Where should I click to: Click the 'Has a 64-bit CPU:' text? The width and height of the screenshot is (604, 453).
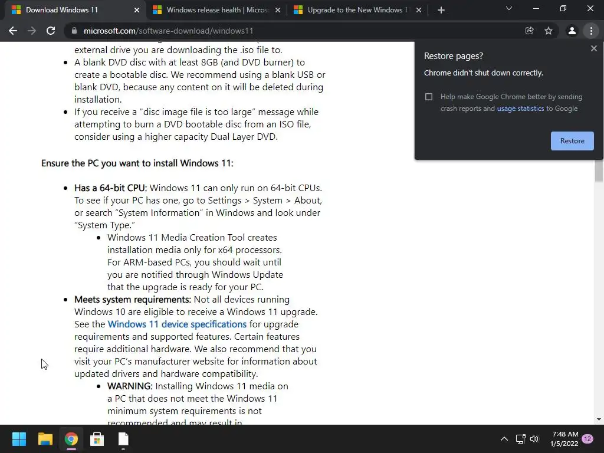click(110, 188)
